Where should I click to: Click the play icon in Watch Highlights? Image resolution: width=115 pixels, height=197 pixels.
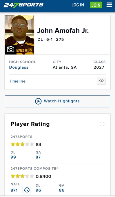(x=38, y=101)
